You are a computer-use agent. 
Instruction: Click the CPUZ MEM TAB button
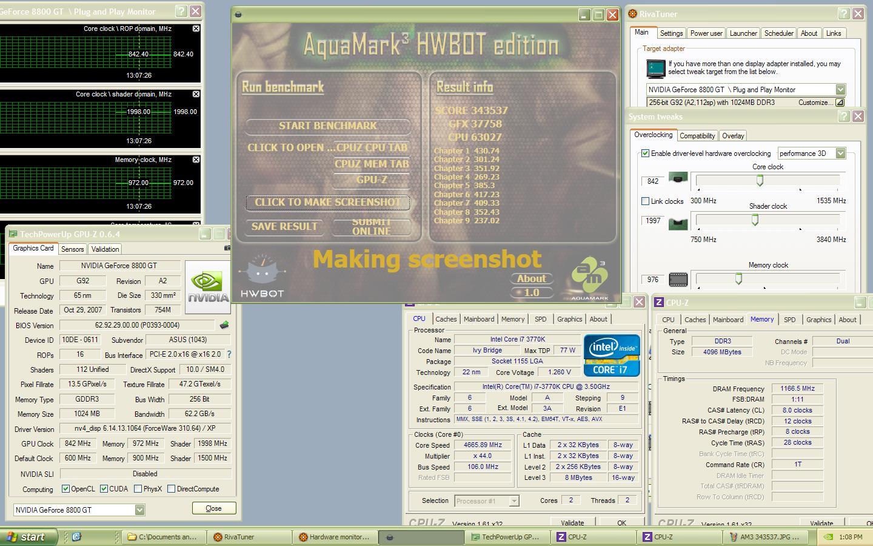click(372, 164)
